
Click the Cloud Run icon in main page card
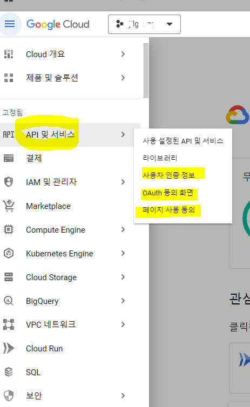245,359
